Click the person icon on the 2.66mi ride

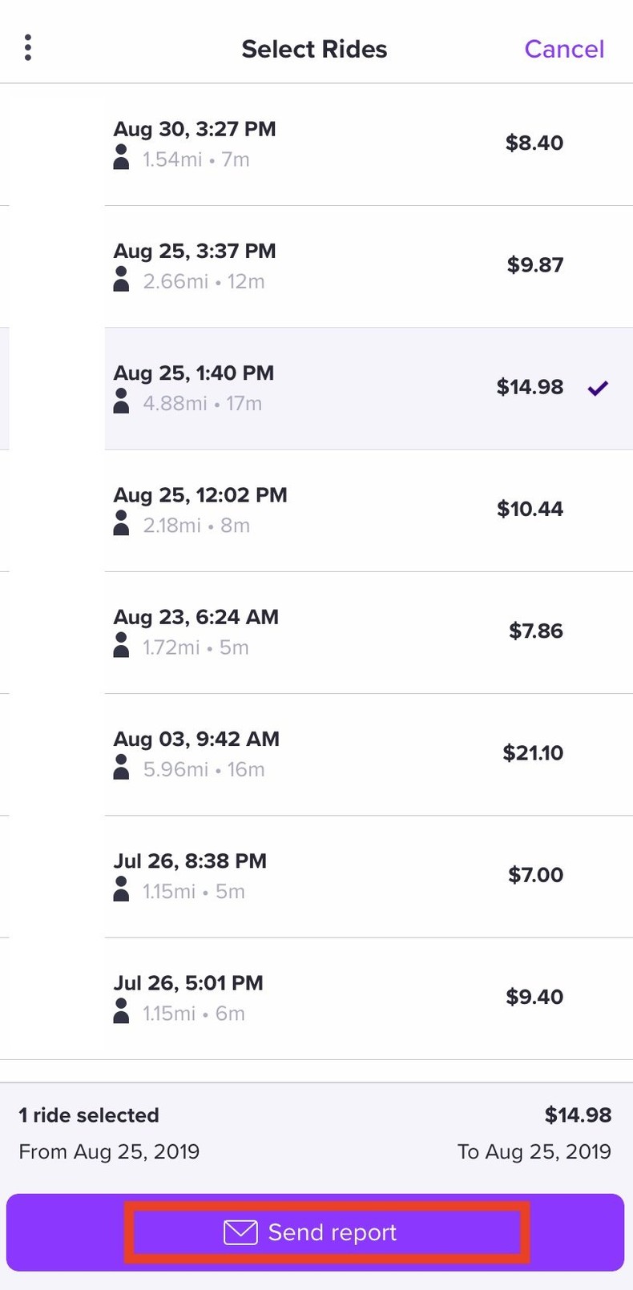tap(122, 280)
